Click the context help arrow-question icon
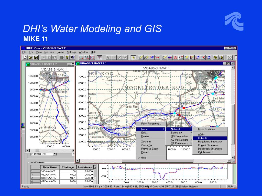Viewport: 262px width, 196px height. tap(72, 57)
